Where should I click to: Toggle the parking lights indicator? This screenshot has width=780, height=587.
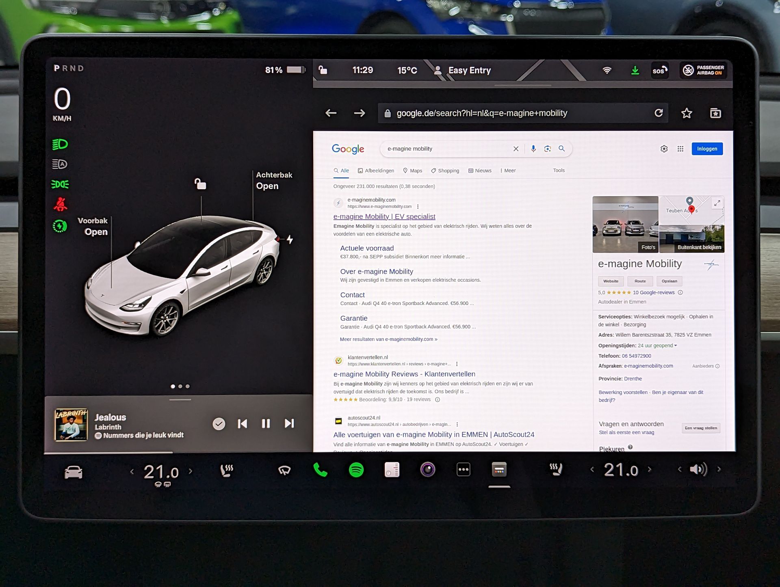tap(60, 184)
